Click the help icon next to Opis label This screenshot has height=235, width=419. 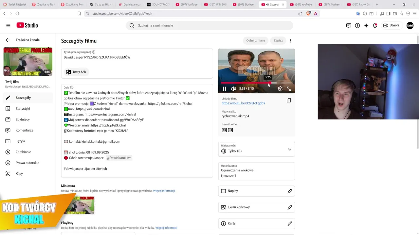pyautogui.click(x=72, y=87)
